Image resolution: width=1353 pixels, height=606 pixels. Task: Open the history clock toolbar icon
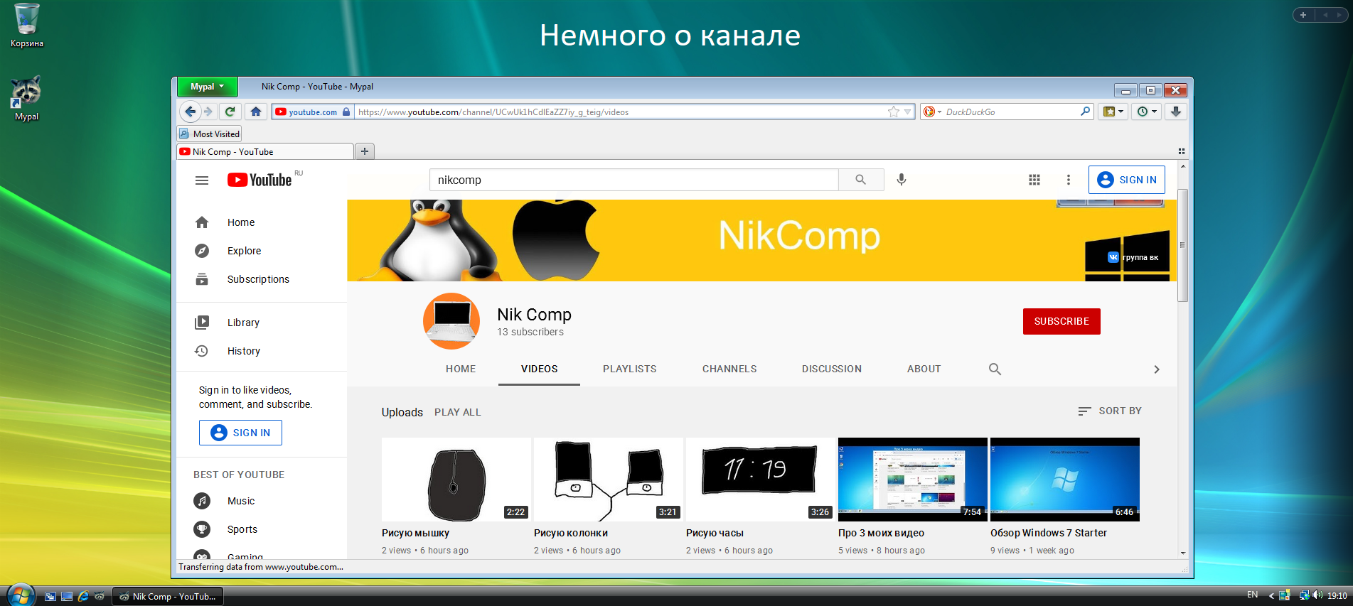[1147, 112]
